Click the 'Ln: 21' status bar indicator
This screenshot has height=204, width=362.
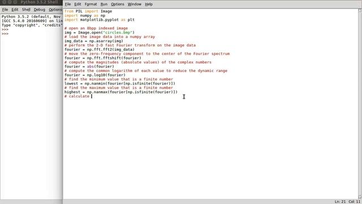[340, 202]
